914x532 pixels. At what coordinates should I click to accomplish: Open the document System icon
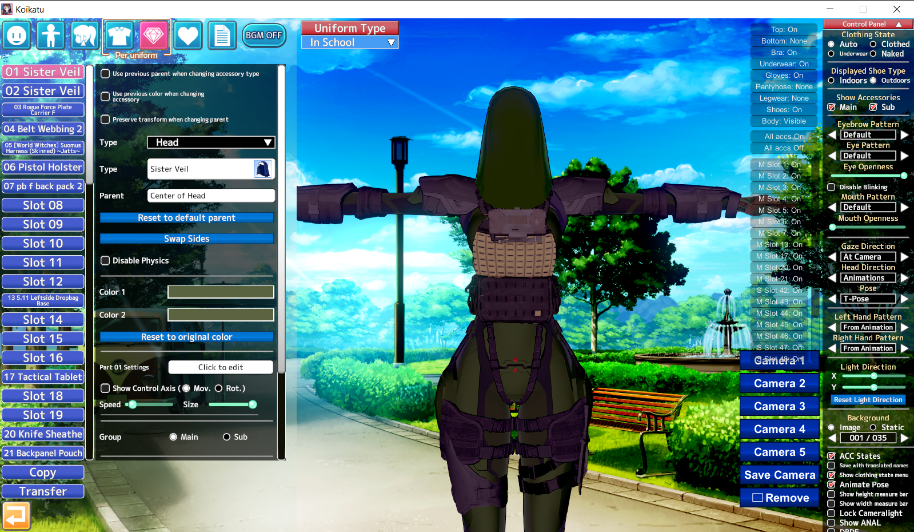(222, 36)
